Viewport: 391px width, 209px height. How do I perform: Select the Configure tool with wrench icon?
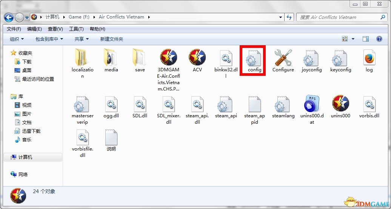(x=283, y=61)
